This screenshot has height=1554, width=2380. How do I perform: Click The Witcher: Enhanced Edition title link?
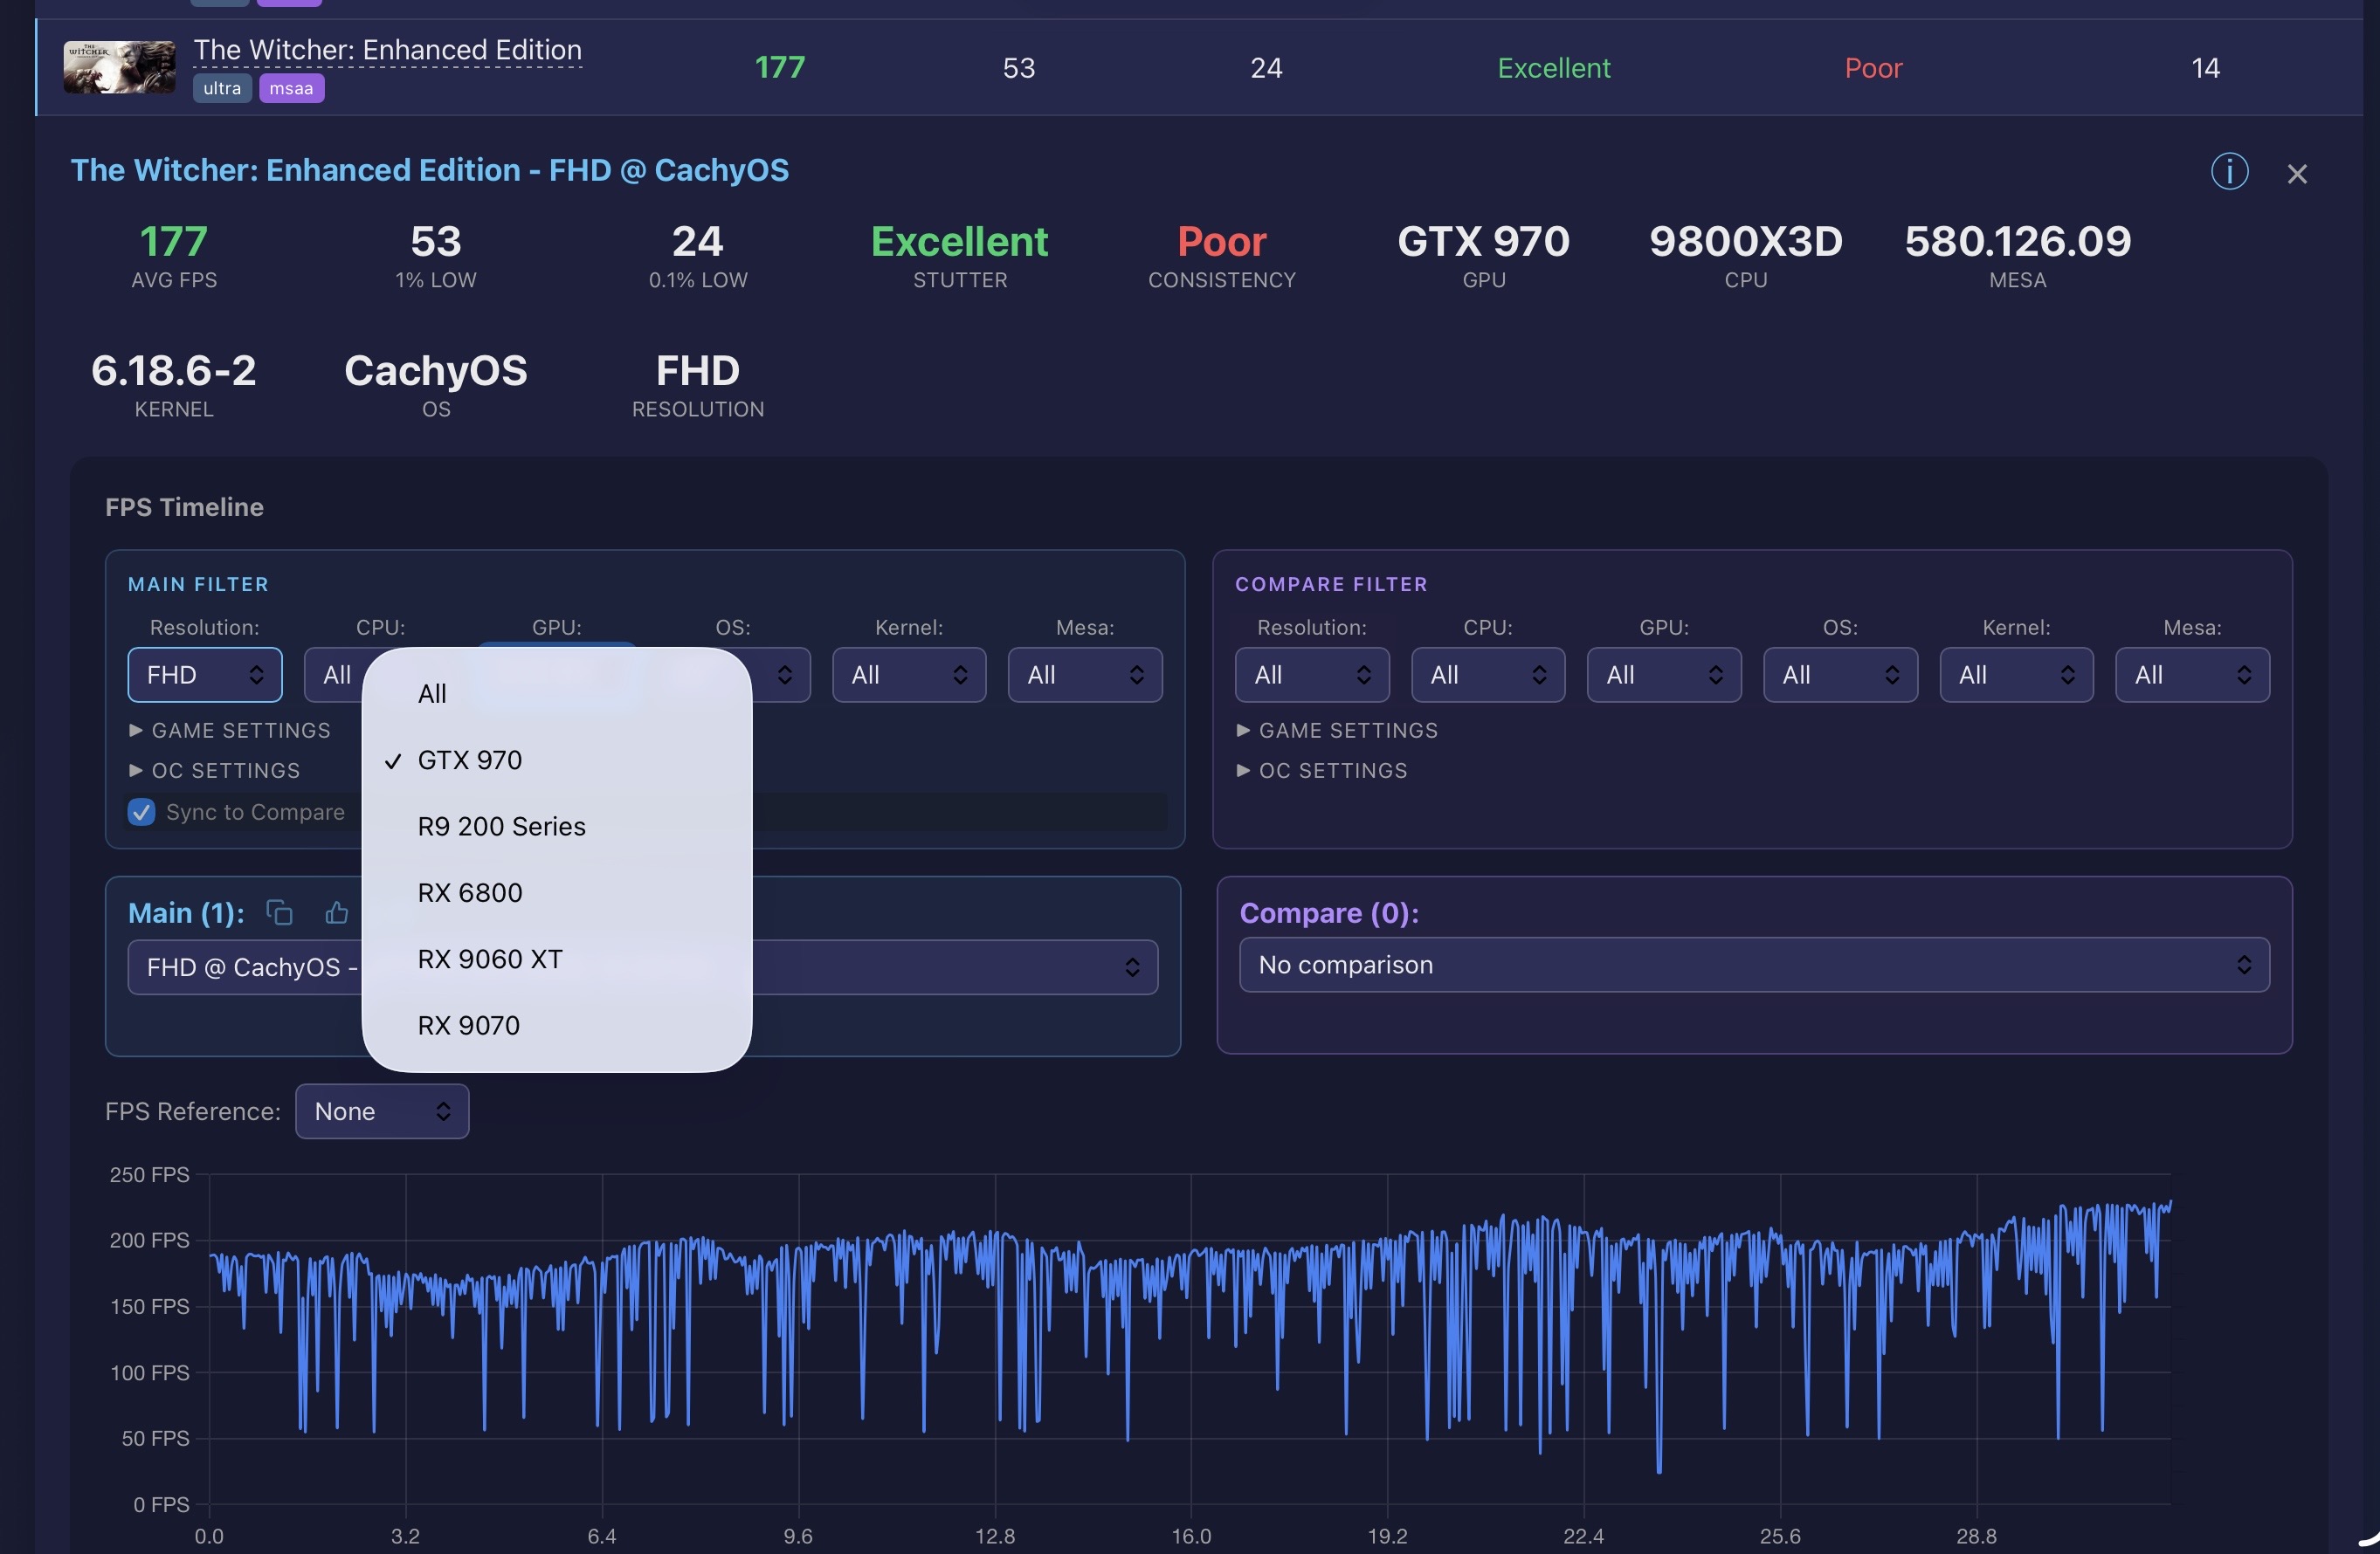pyautogui.click(x=387, y=50)
